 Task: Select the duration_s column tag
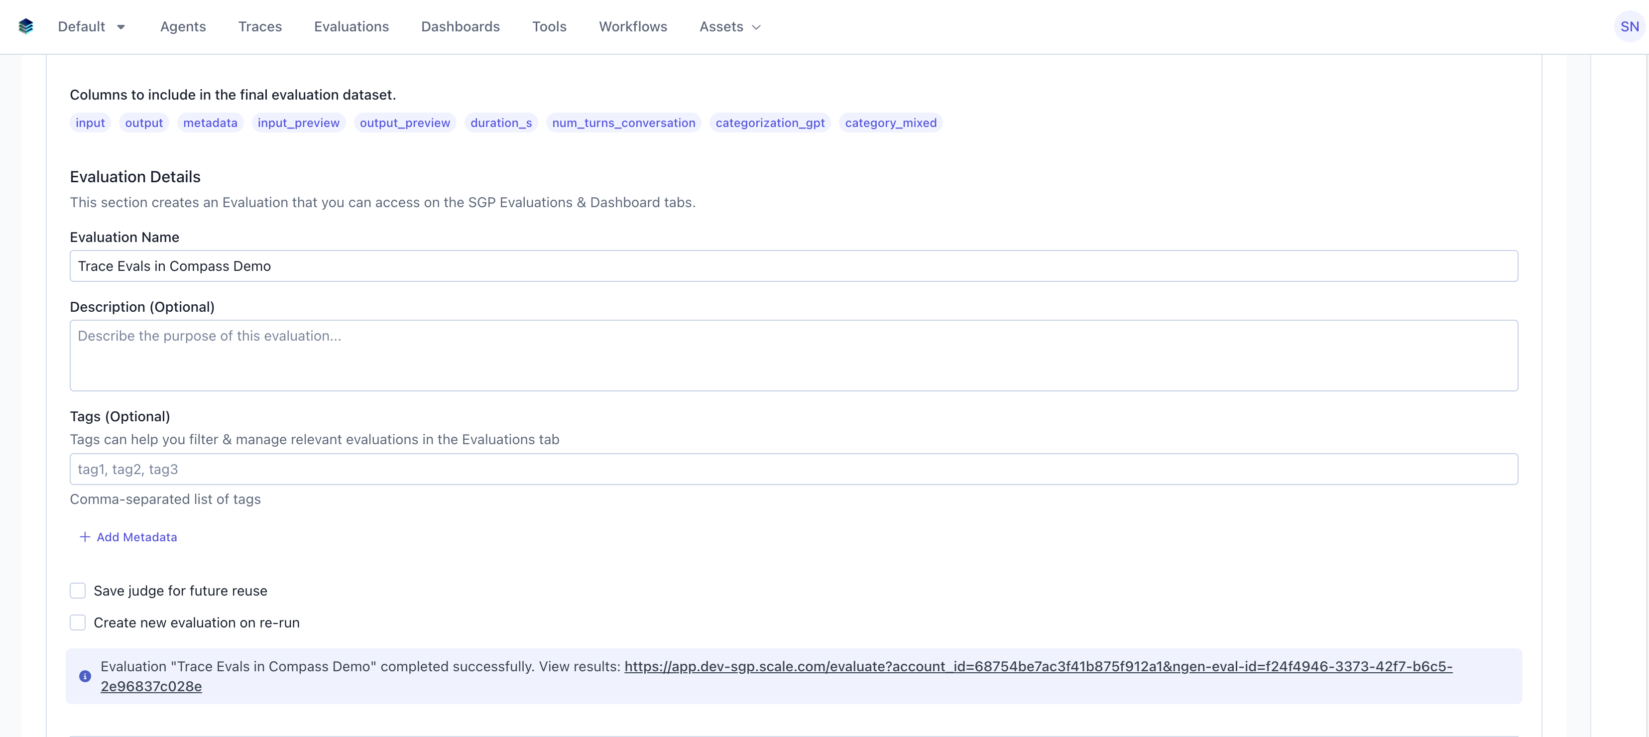point(500,123)
